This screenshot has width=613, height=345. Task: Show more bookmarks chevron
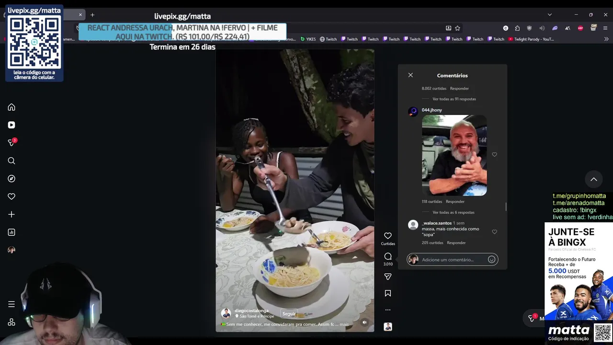click(606, 39)
